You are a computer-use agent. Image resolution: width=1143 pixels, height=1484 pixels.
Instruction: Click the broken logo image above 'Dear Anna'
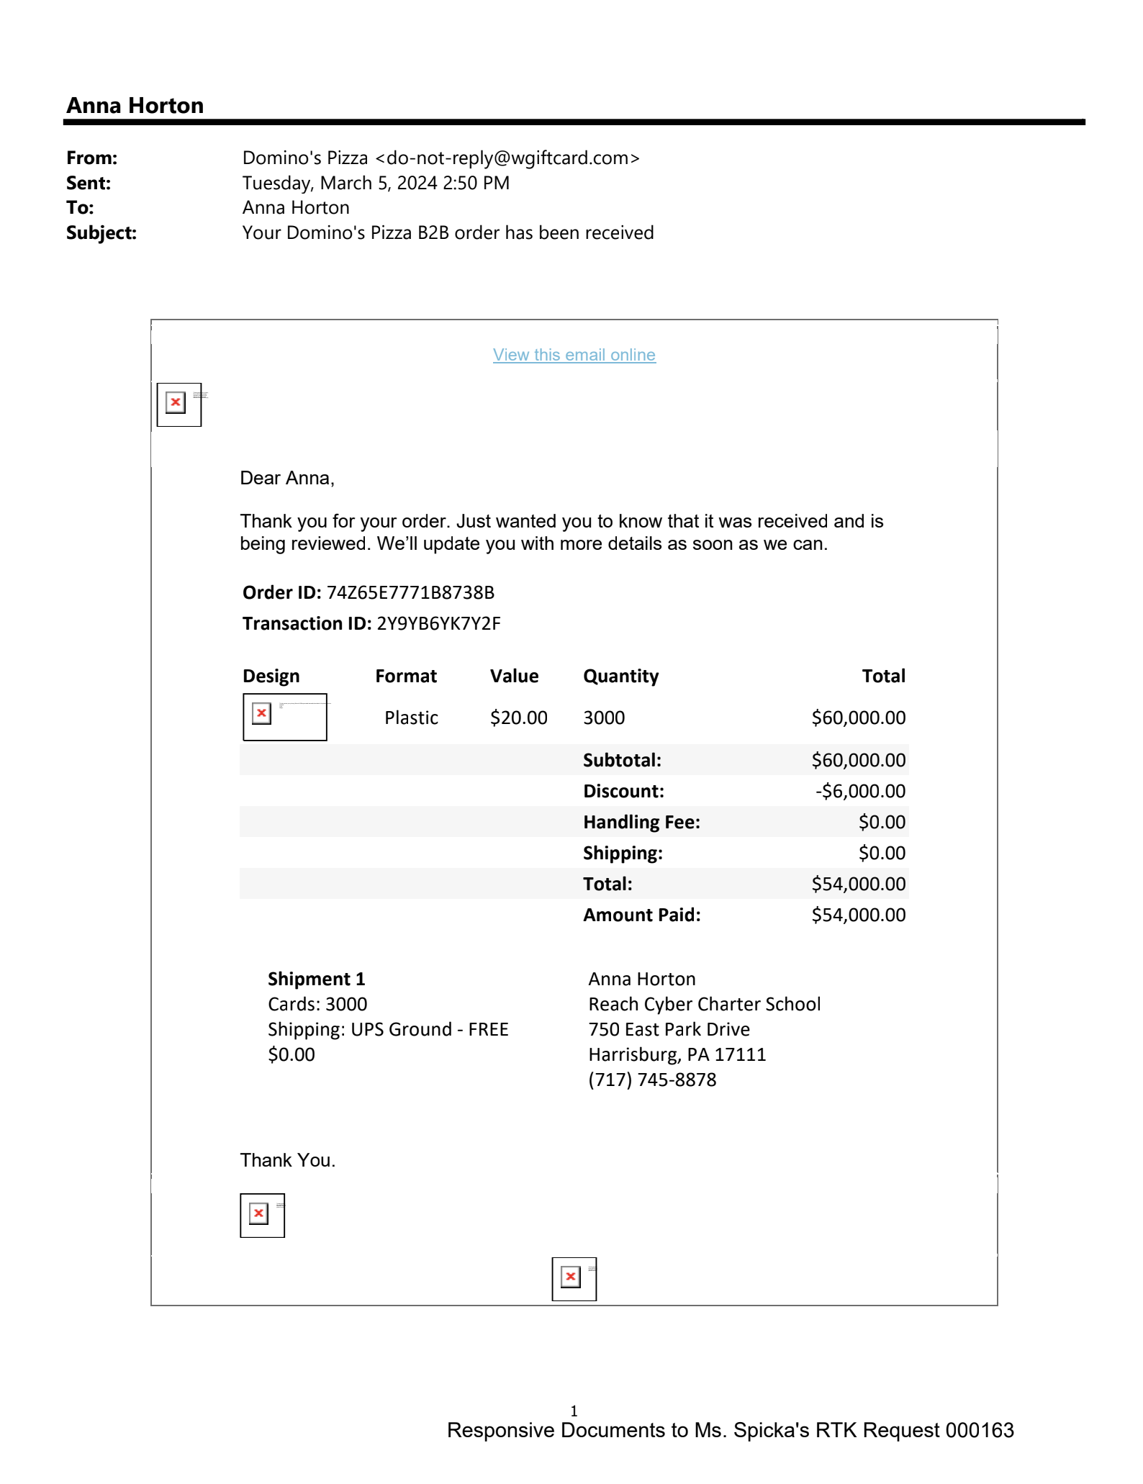pyautogui.click(x=179, y=404)
